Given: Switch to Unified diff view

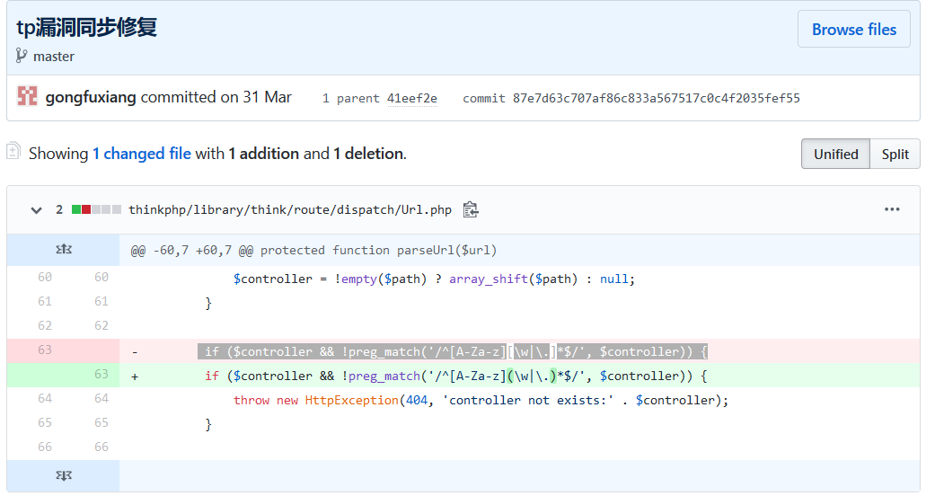Looking at the screenshot, I should [x=835, y=154].
